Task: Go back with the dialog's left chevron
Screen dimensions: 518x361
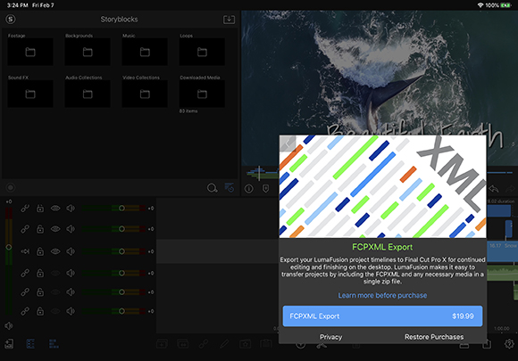Action: (288, 144)
